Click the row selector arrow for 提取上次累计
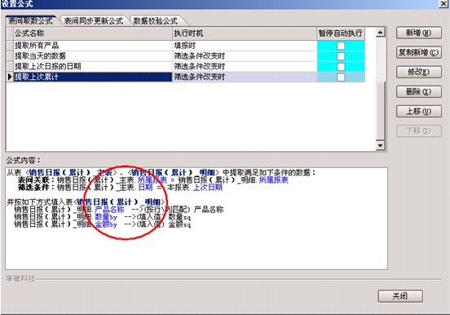 pyautogui.click(x=10, y=77)
